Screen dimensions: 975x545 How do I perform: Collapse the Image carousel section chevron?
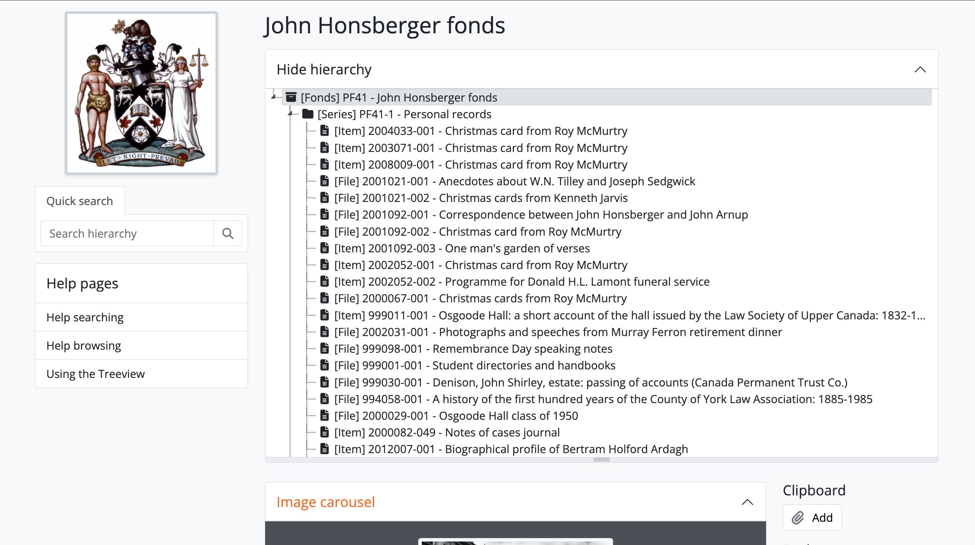pos(747,502)
